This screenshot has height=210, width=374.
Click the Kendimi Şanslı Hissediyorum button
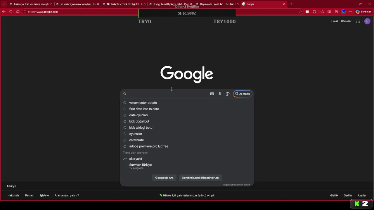click(x=200, y=178)
